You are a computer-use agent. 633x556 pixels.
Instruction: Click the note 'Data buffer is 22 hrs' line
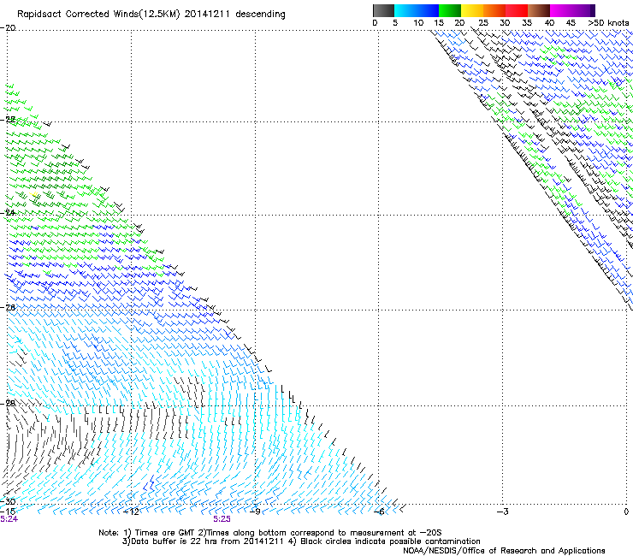[301, 541]
